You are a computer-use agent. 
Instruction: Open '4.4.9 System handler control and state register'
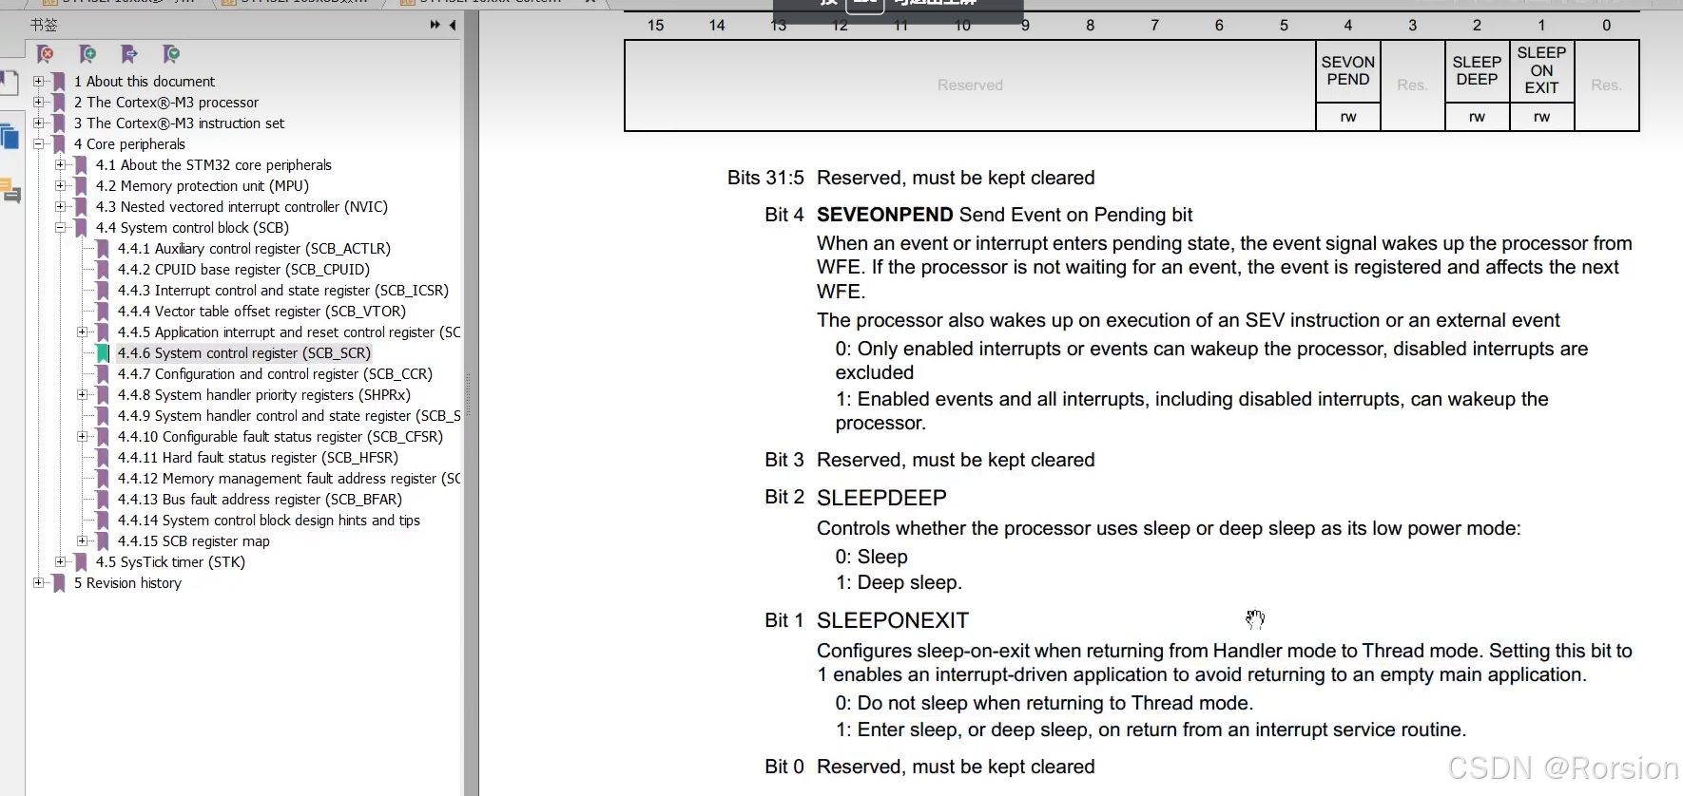tap(289, 416)
